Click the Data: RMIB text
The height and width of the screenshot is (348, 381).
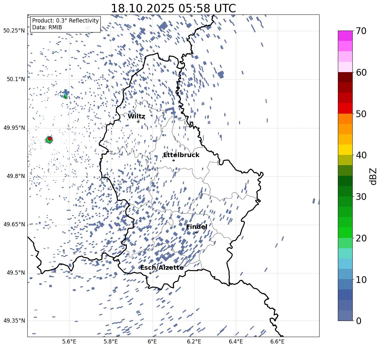pos(47,28)
